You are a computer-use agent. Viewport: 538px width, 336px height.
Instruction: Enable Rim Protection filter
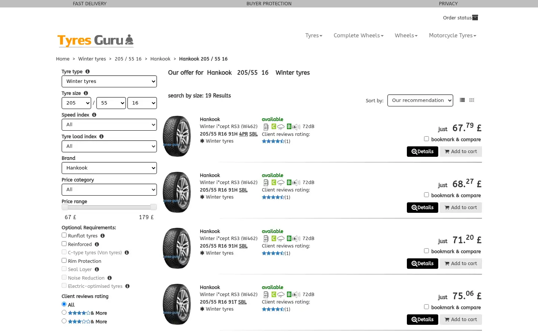click(x=64, y=261)
